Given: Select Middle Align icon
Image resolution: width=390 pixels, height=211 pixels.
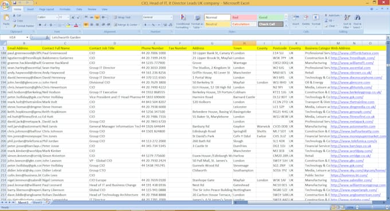Looking at the screenshot, I should [92, 17].
